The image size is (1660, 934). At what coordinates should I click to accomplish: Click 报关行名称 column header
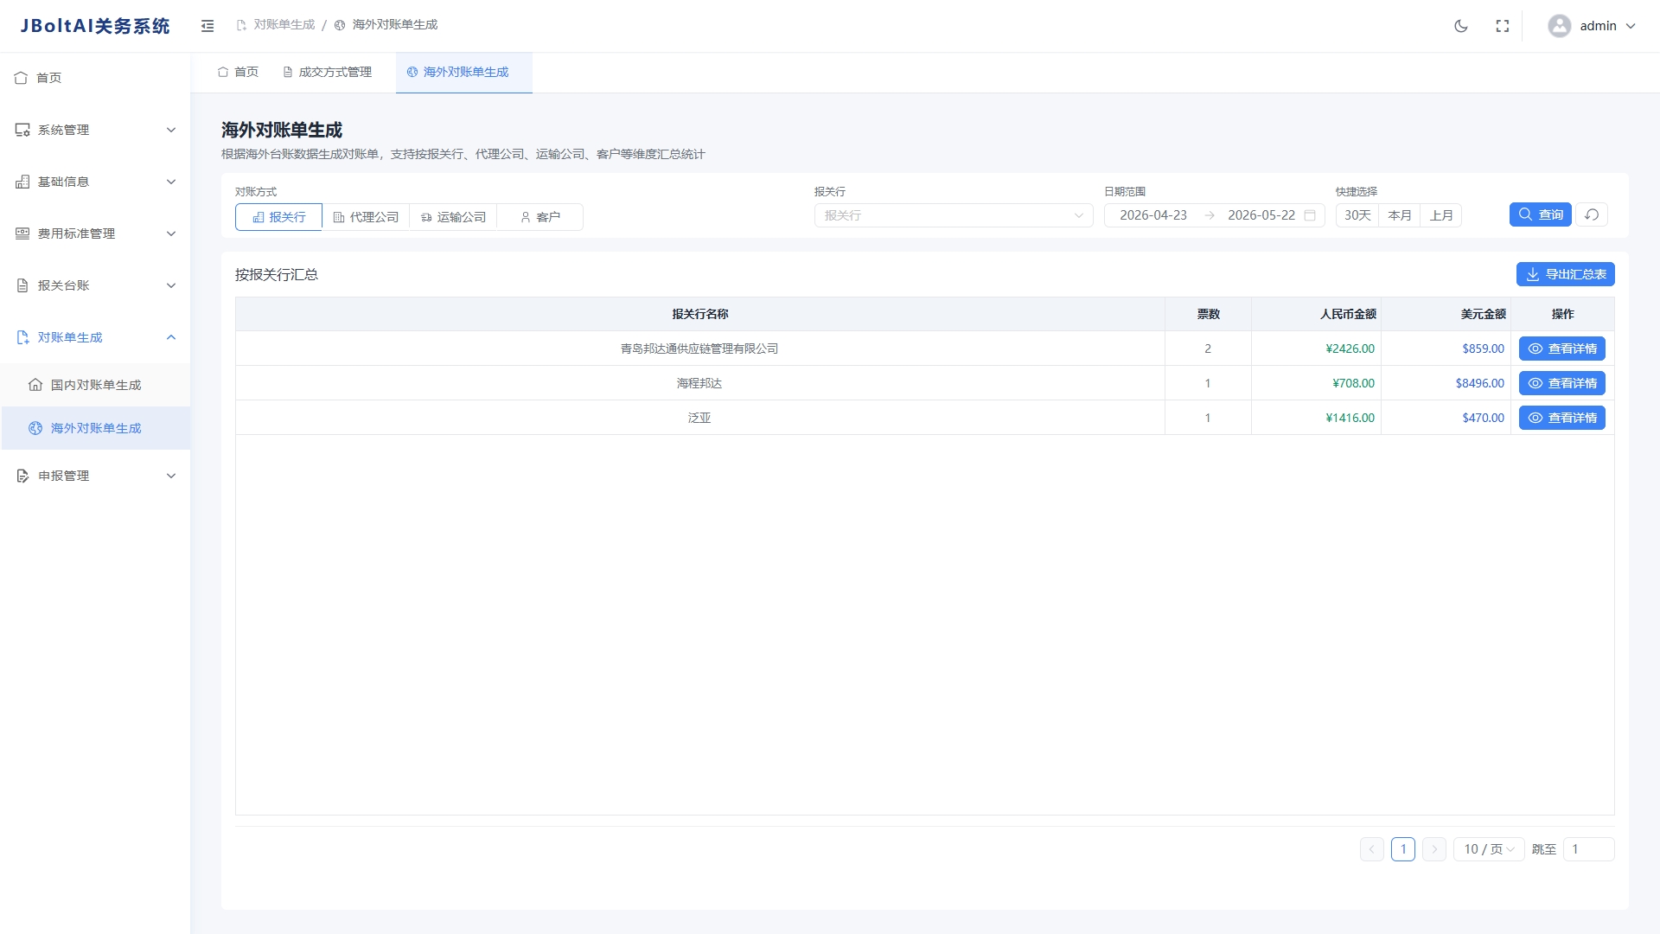(x=699, y=314)
